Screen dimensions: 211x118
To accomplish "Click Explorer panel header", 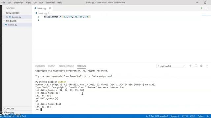I will point(10,8).
